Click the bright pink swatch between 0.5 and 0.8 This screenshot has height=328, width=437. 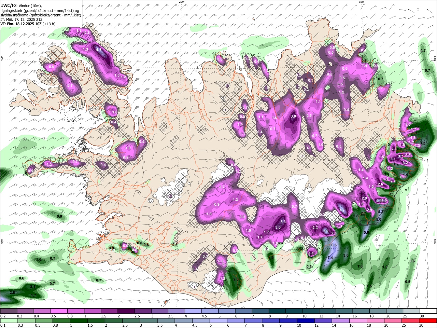pos(59,311)
